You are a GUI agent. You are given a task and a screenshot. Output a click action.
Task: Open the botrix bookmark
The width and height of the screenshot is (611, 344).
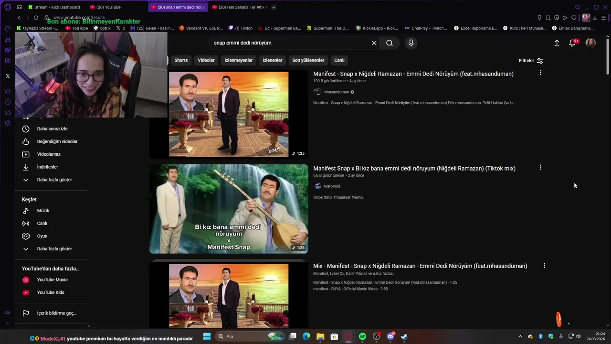102,28
